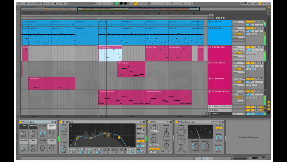Screen dimensions: 287x162
Task: Select EQ Eight band 1 filter type
Action: 73,149
